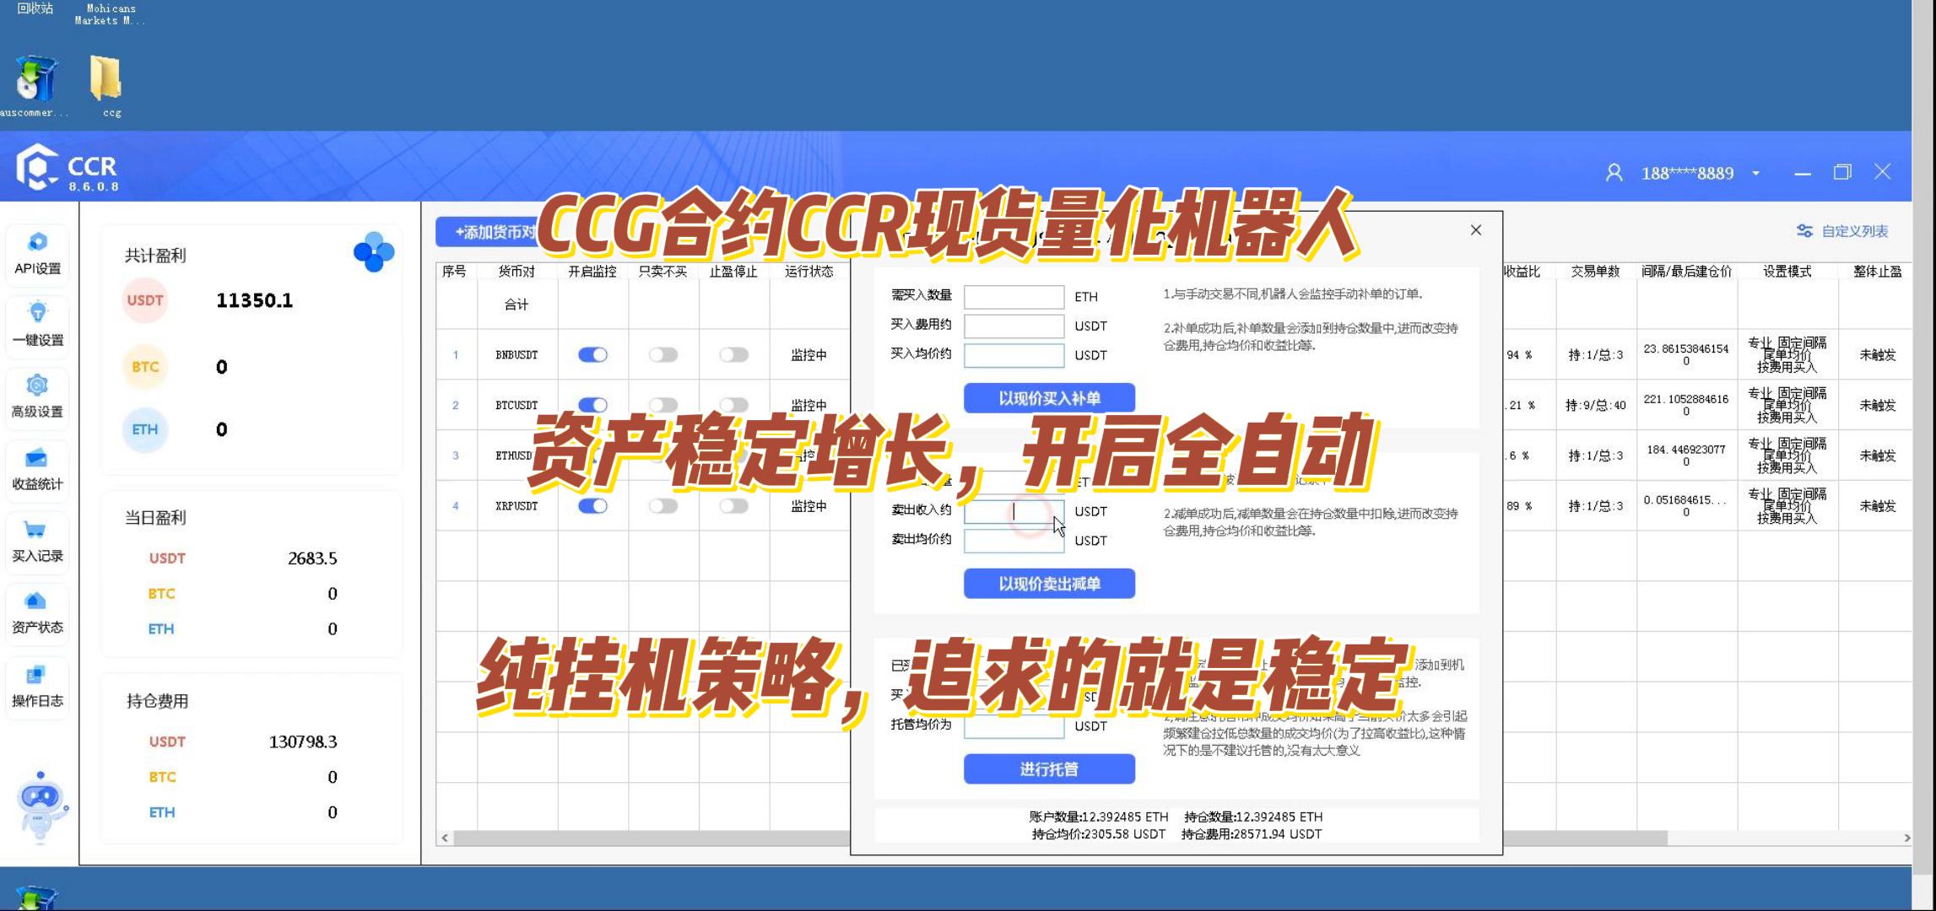
Task: Click the 设置模式 column header
Action: click(x=1787, y=272)
